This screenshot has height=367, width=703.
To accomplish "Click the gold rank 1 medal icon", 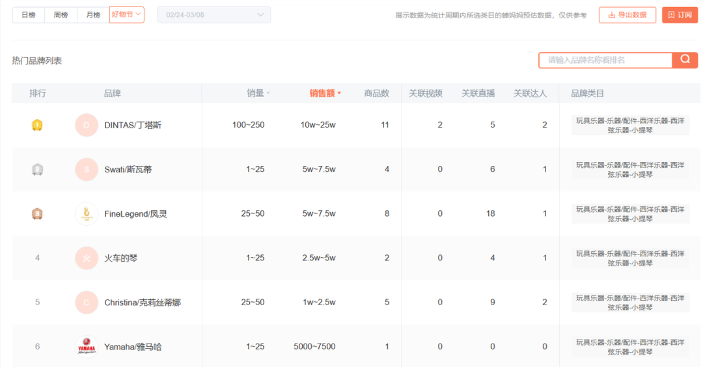I will click(x=37, y=125).
